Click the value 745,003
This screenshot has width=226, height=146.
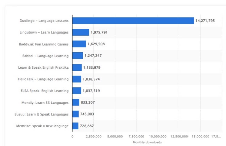tap(87, 114)
